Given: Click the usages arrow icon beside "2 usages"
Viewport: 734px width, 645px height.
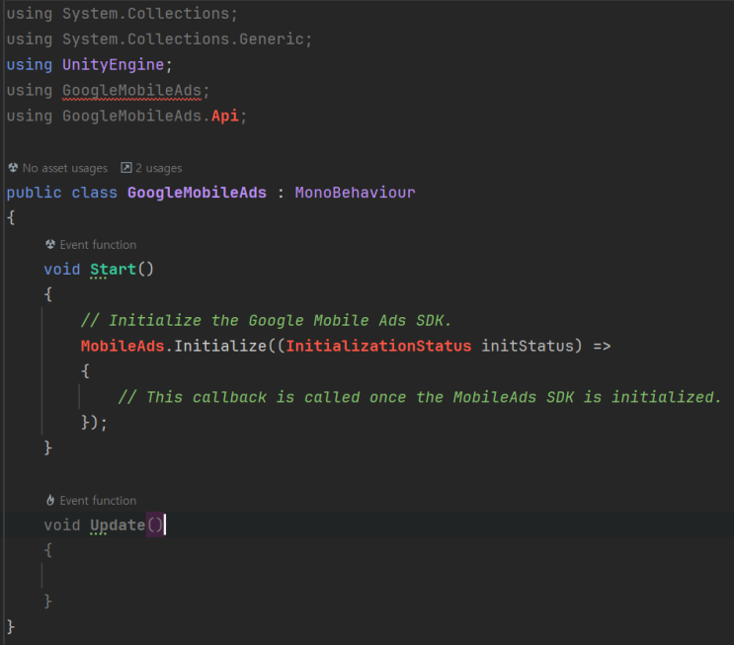Looking at the screenshot, I should click(125, 168).
